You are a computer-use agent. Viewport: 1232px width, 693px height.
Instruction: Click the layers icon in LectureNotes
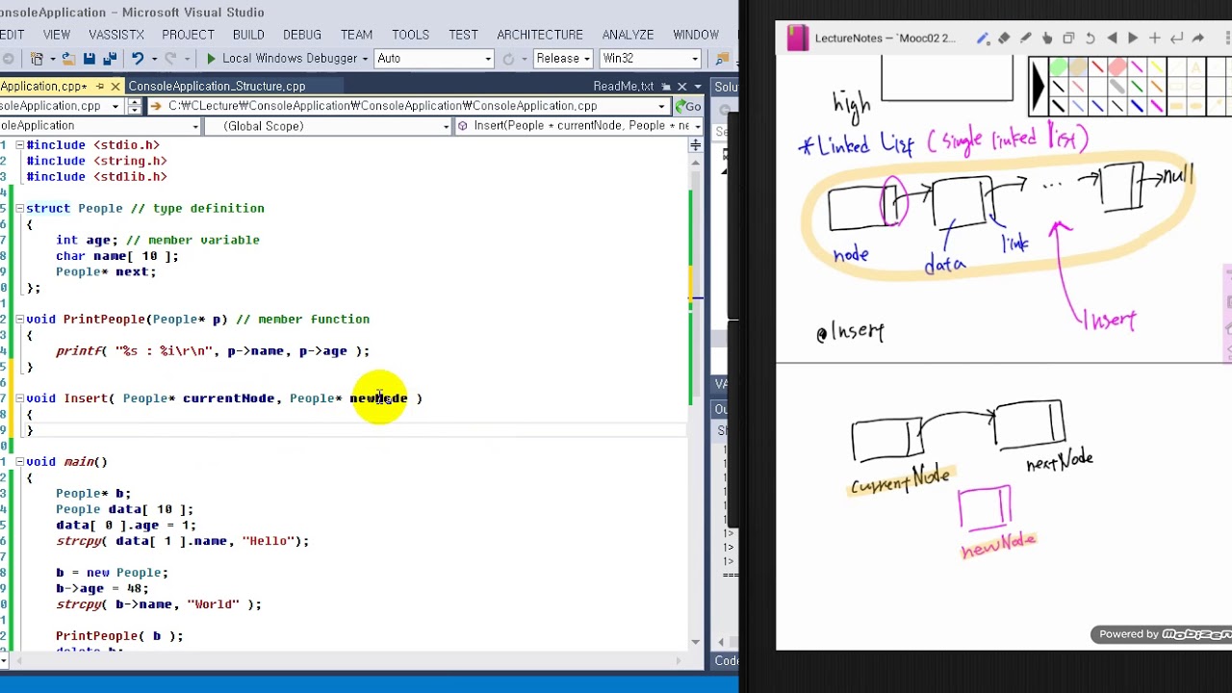pyautogui.click(x=1068, y=38)
